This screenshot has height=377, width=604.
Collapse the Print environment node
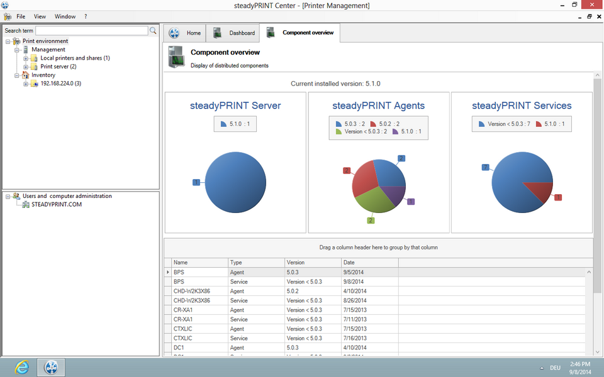coord(8,41)
